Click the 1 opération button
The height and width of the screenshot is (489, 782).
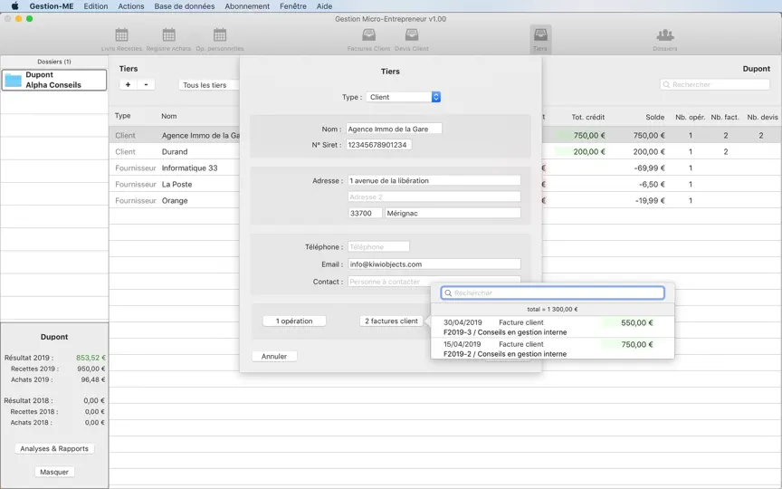pyautogui.click(x=294, y=321)
